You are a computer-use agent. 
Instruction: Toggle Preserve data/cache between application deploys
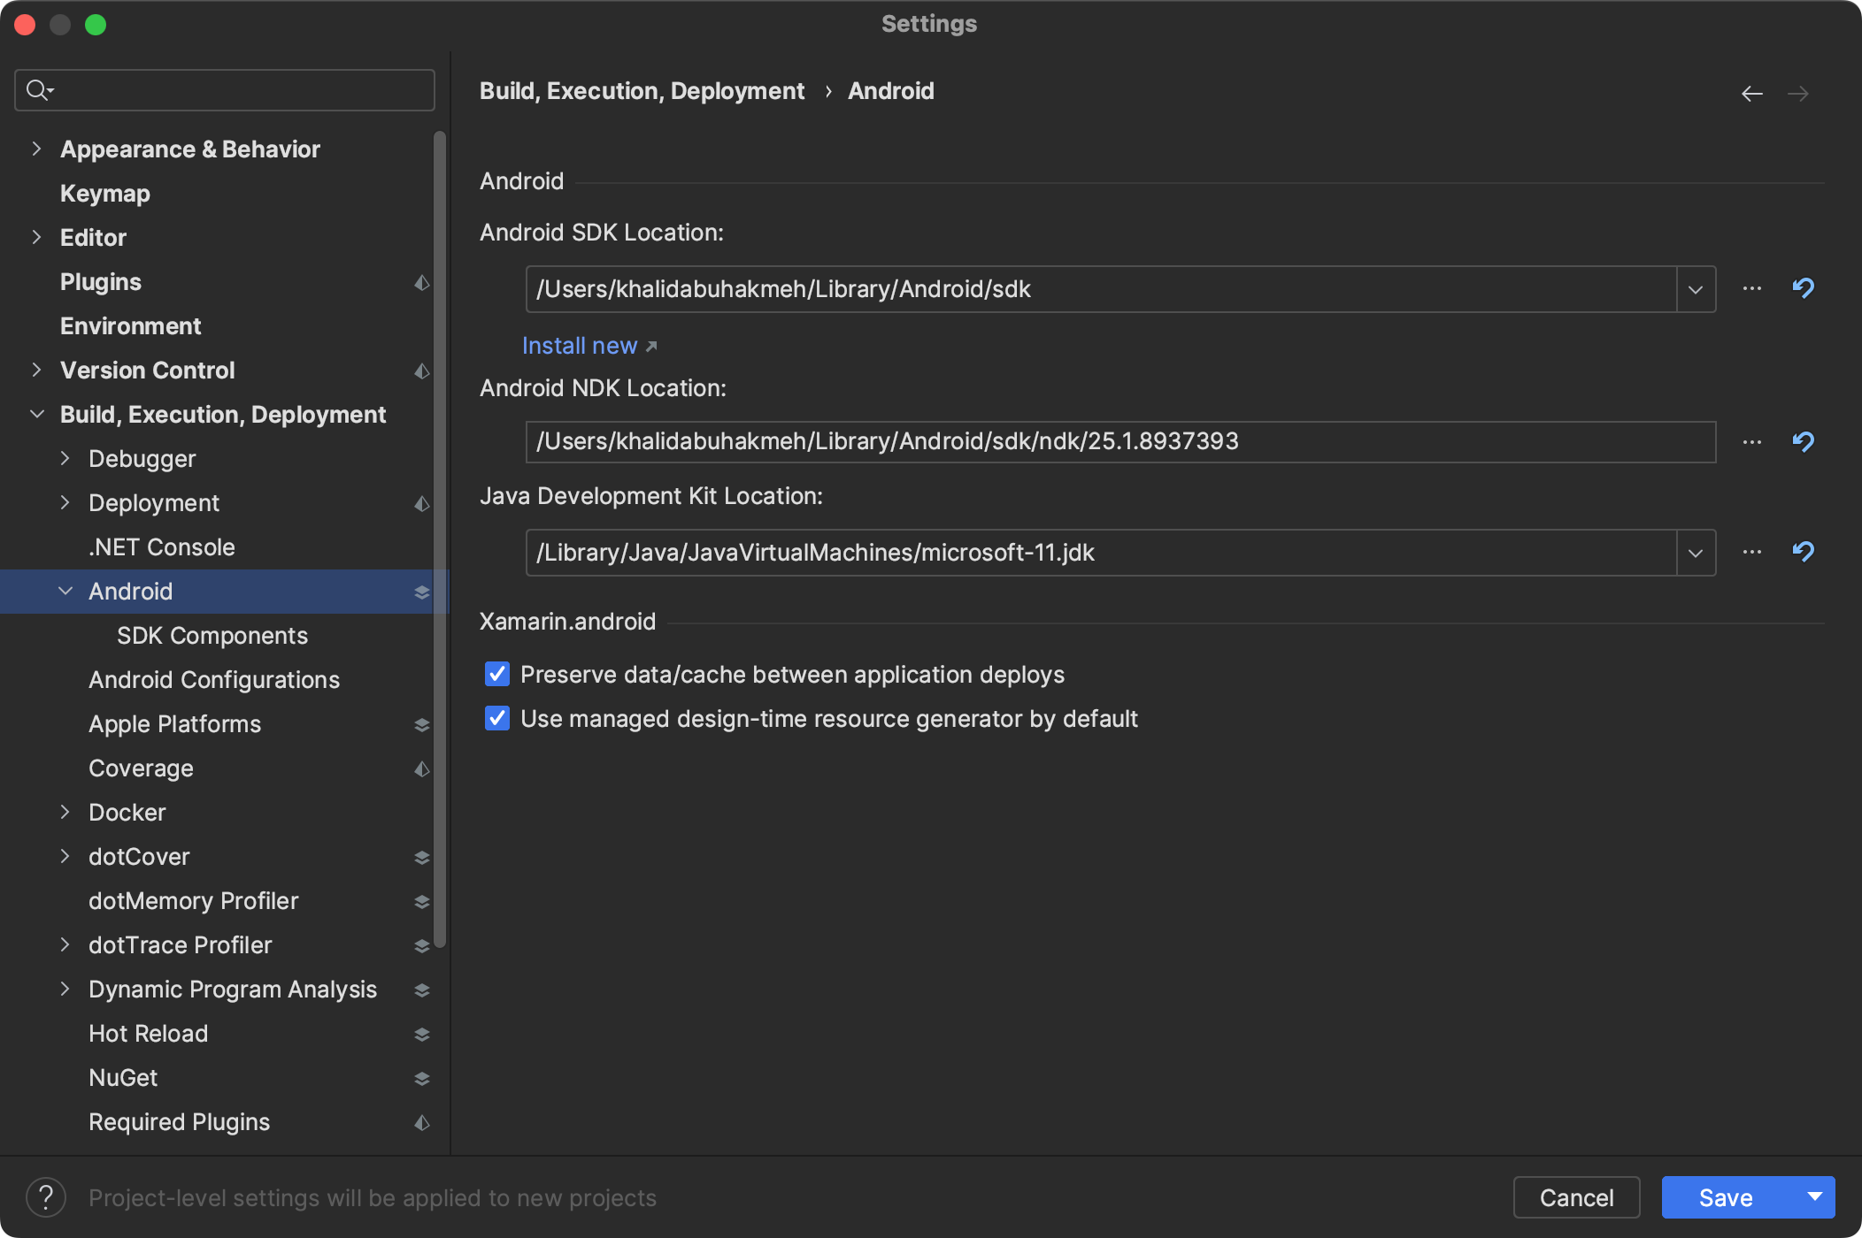(x=497, y=674)
